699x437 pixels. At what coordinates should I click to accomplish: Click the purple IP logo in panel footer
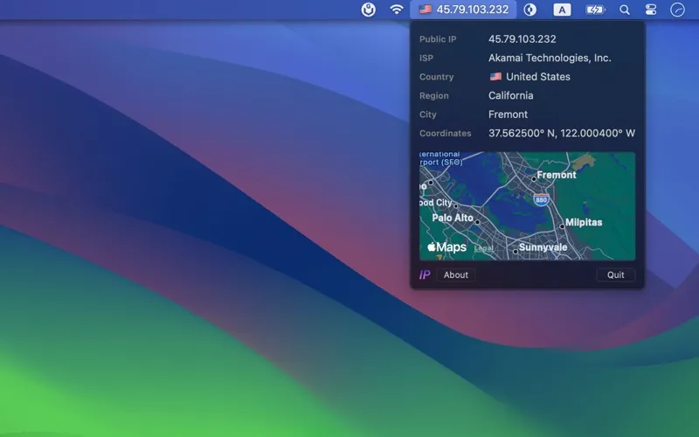coord(425,274)
